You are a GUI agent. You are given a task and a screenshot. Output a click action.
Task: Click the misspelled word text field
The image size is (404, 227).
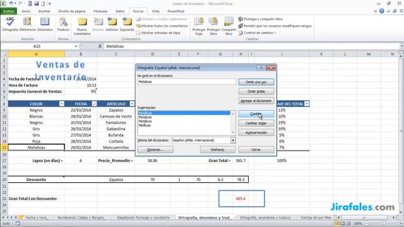coord(187,82)
